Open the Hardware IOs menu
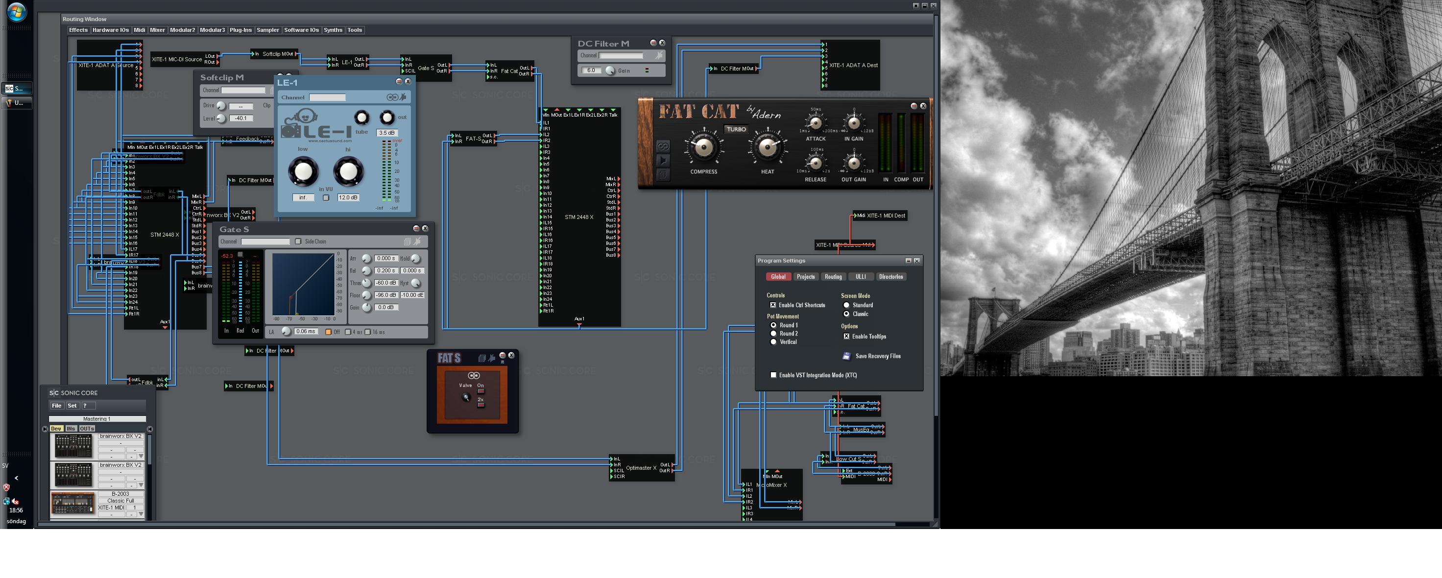Image resolution: width=1442 pixels, height=578 pixels. click(110, 30)
